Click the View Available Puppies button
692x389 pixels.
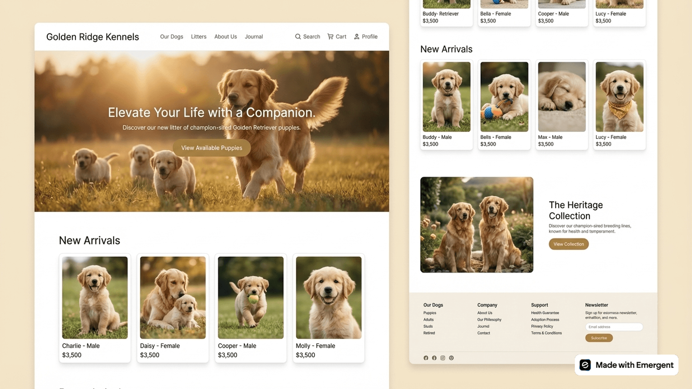pos(212,148)
